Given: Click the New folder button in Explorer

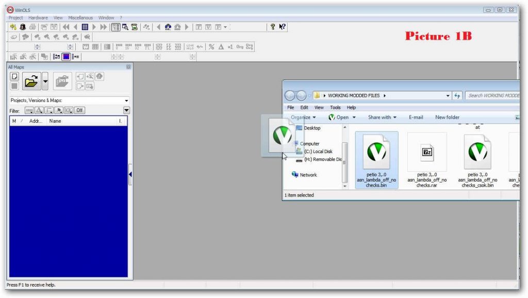Looking at the screenshot, I should pyautogui.click(x=447, y=117).
